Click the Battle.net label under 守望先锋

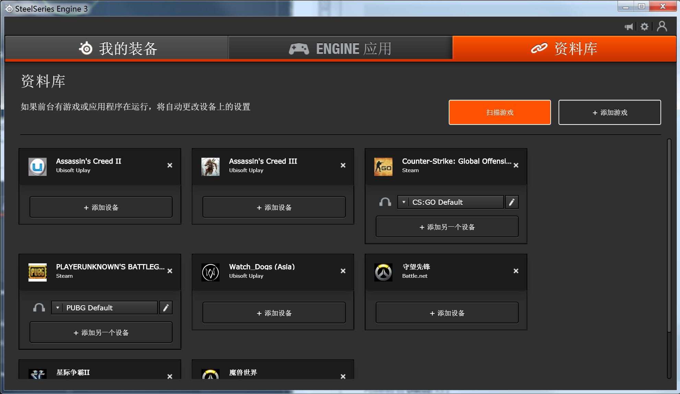click(x=415, y=276)
